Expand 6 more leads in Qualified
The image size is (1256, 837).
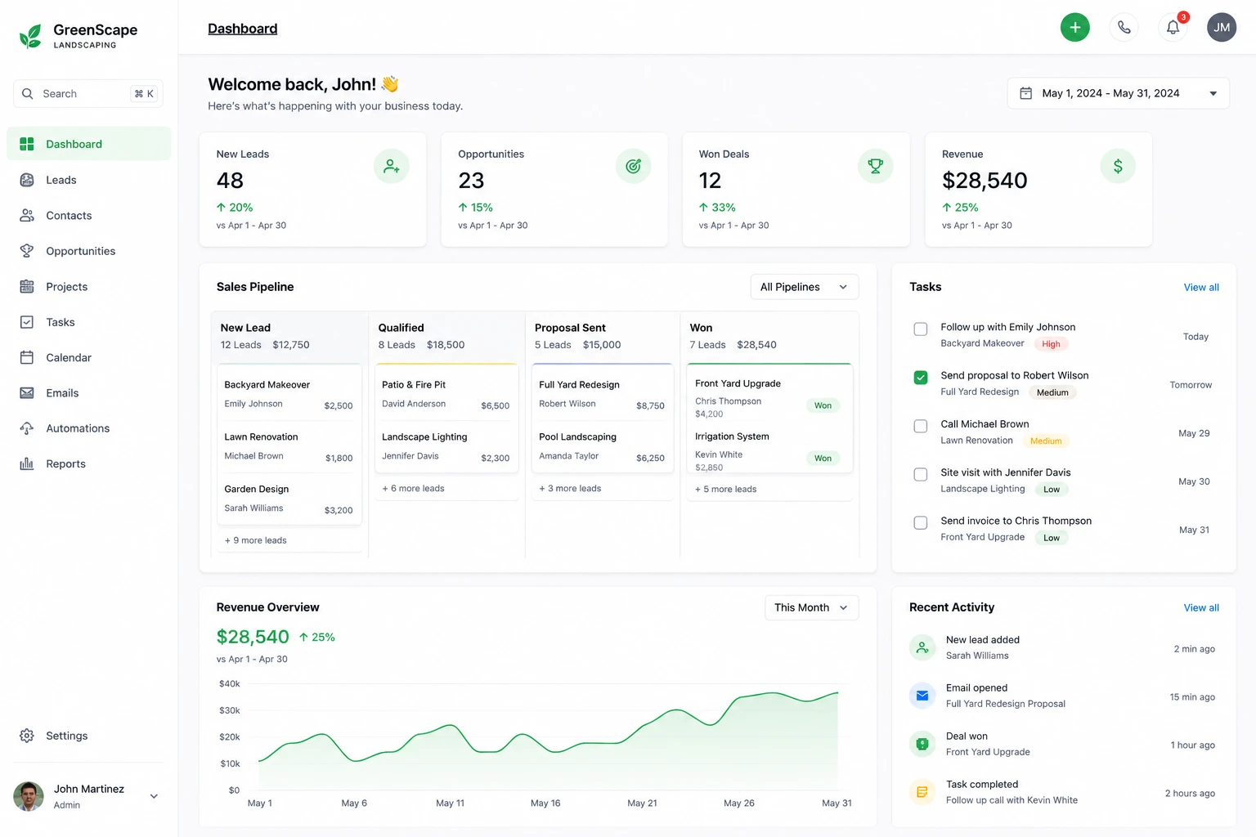point(414,488)
